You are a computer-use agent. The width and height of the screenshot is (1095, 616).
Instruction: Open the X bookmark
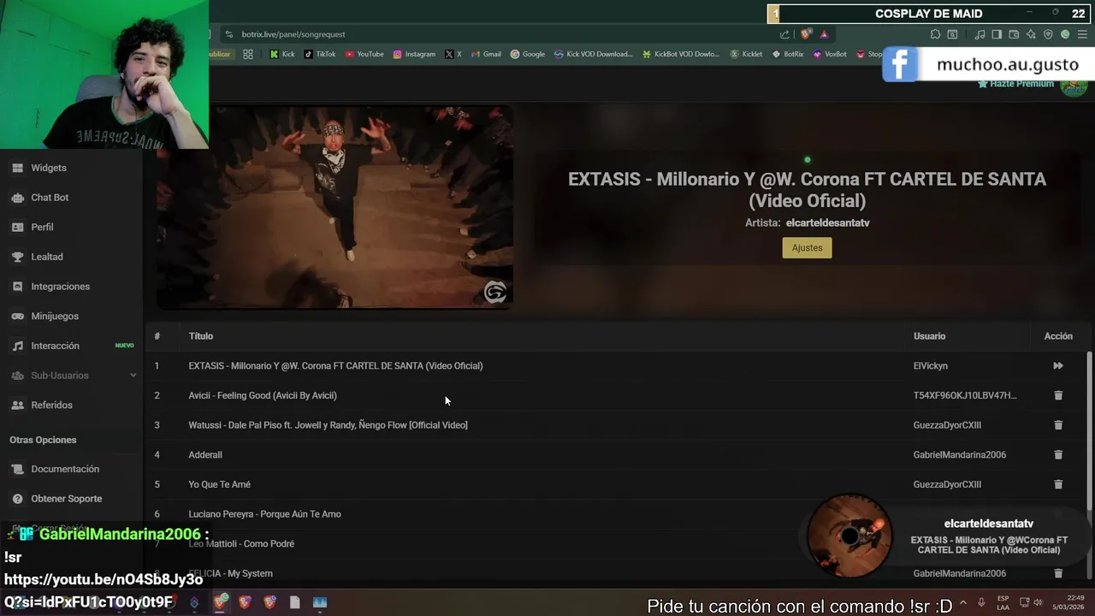tap(453, 54)
